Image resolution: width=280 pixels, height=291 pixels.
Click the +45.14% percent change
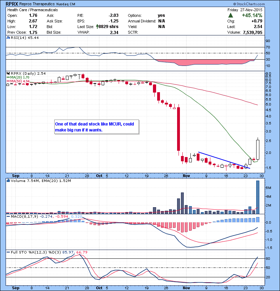(252, 15)
